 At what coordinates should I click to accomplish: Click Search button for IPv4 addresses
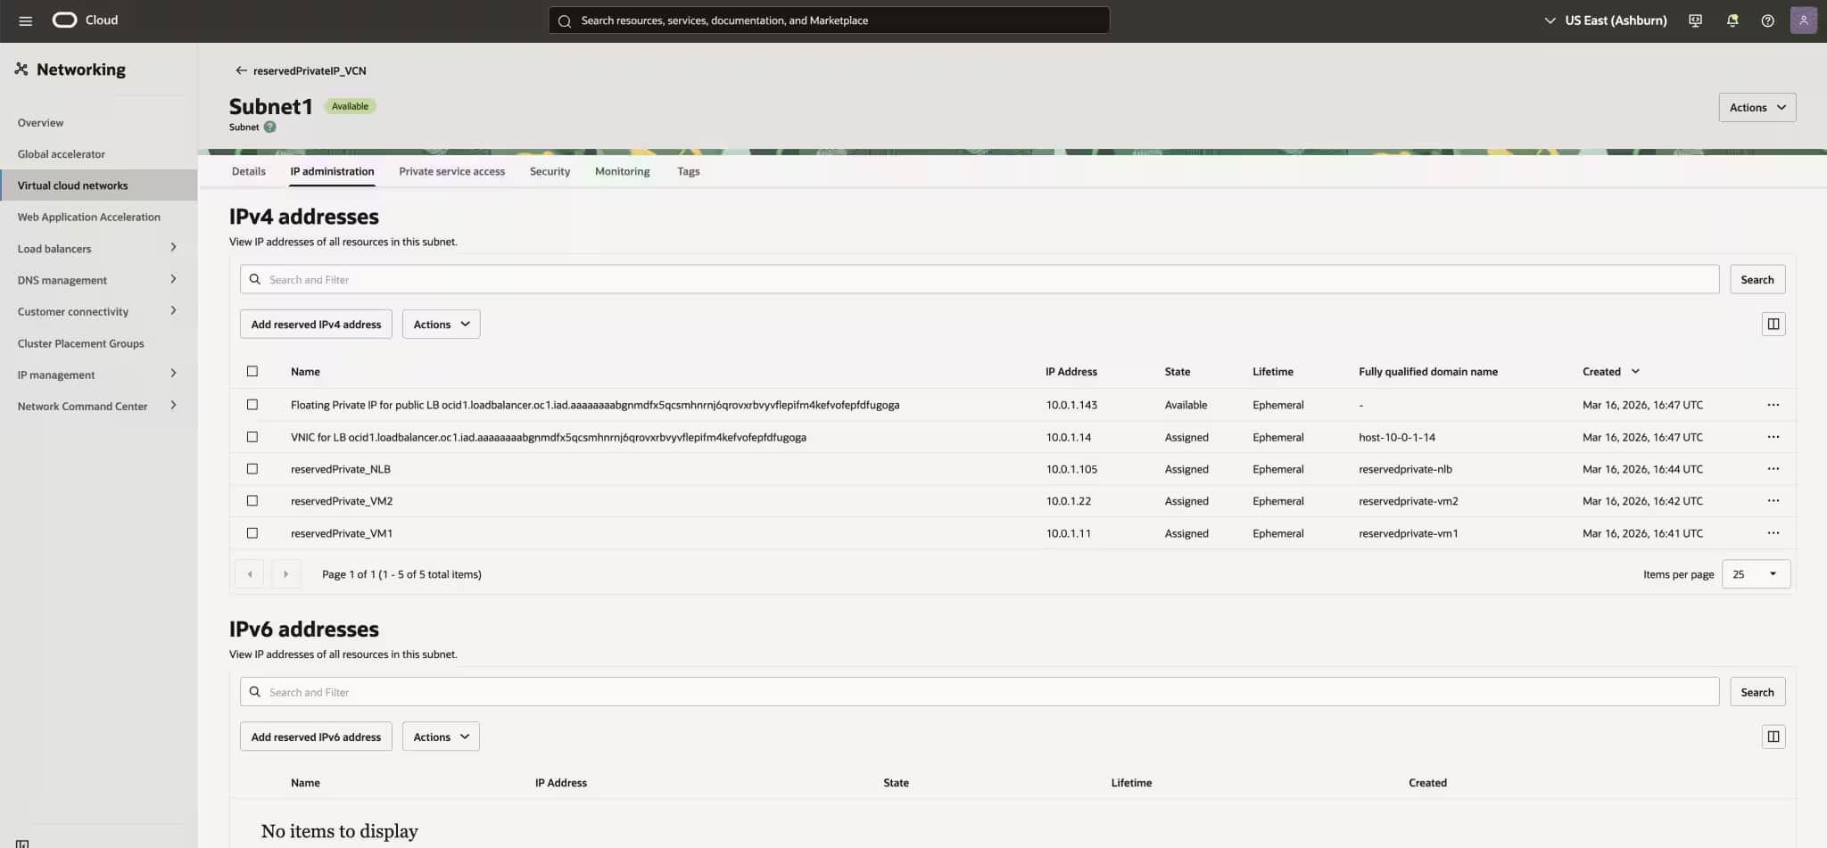(1757, 279)
